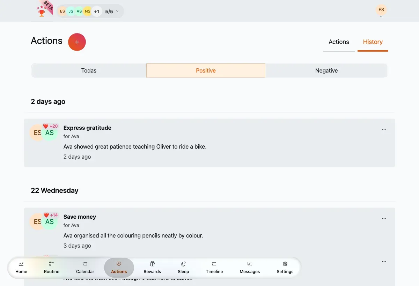Open Actions in bottom navigation

(119, 268)
